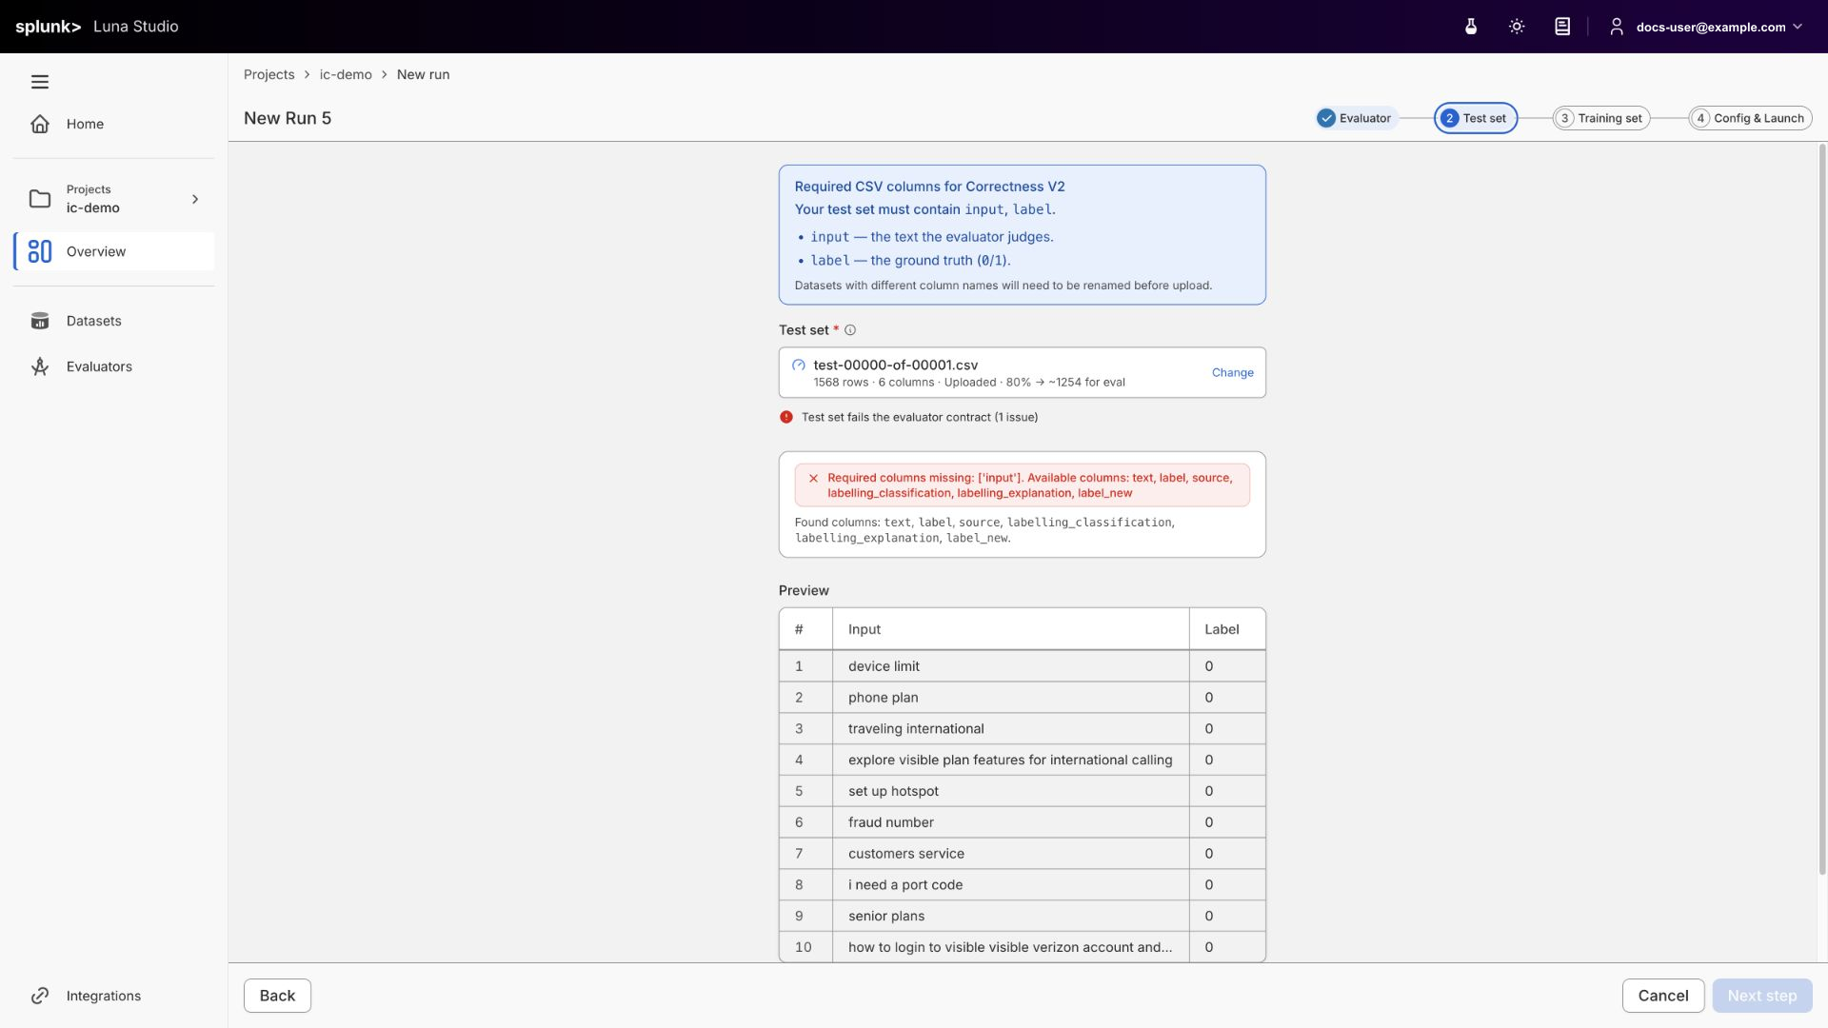Select the Config & Launch step
Image resolution: width=1828 pixels, height=1028 pixels.
[1750, 118]
